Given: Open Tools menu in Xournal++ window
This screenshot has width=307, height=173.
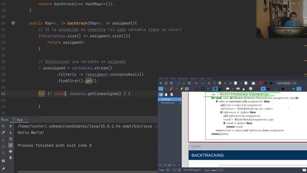Looking at the screenshot, I should (x=201, y=79).
